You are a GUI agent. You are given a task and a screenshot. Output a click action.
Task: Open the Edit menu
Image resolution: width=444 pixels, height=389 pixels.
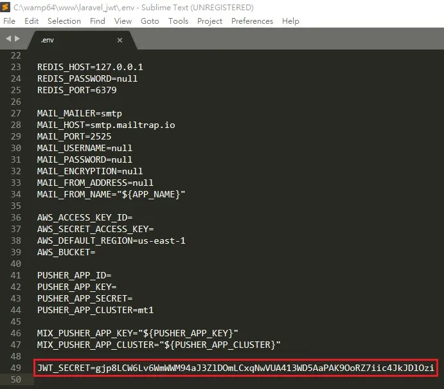pos(31,21)
